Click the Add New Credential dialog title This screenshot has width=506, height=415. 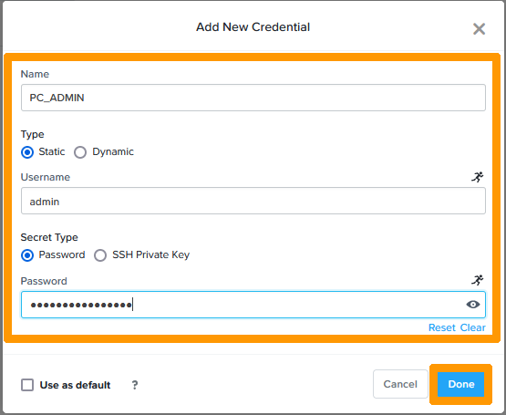click(253, 27)
